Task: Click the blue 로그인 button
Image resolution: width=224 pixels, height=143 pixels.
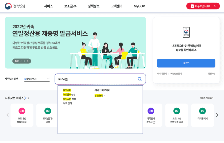Action: pyautogui.click(x=186, y=63)
